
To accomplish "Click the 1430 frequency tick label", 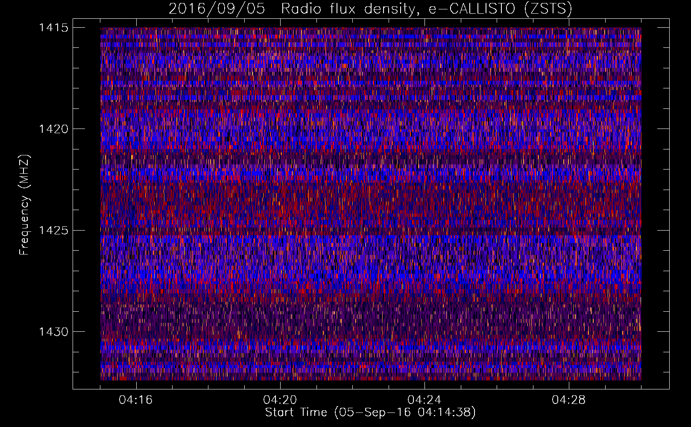I will tap(53, 332).
